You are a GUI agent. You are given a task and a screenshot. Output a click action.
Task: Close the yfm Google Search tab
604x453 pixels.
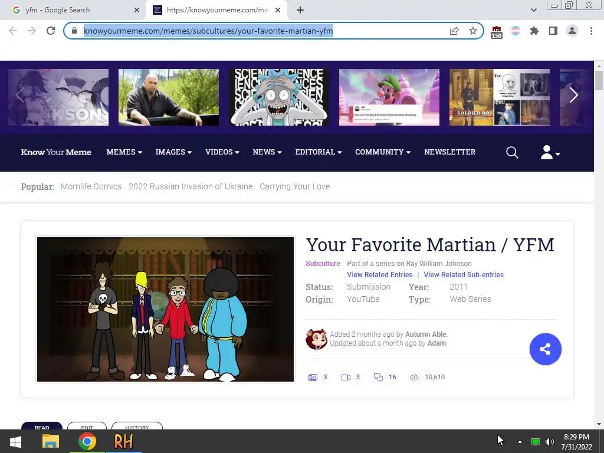pyautogui.click(x=136, y=10)
